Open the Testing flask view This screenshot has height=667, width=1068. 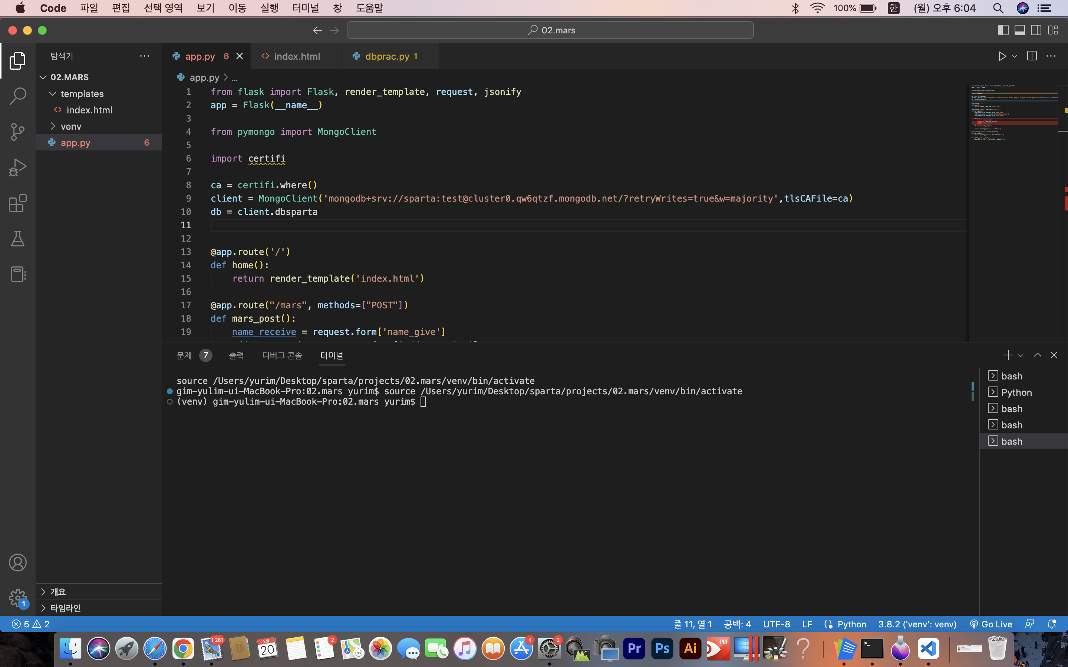coord(18,239)
